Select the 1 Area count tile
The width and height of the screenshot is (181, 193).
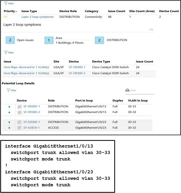[x=49, y=40]
